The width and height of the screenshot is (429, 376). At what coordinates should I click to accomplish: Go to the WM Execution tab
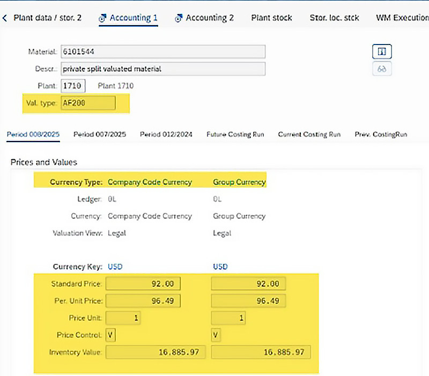click(402, 18)
